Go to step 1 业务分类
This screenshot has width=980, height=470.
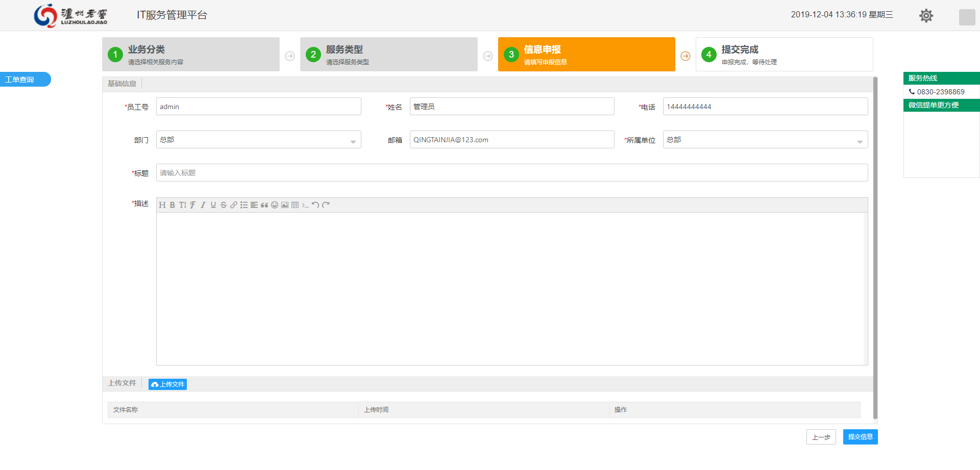tap(190, 55)
